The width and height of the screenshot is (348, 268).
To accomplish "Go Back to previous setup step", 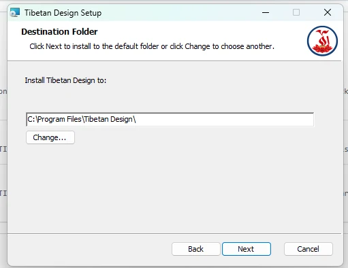I will [x=196, y=249].
